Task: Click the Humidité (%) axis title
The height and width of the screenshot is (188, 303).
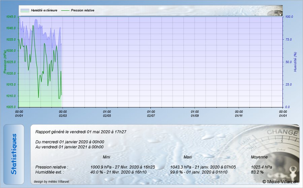Action: [x=295, y=62]
